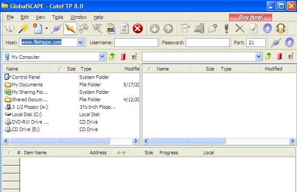Image resolution: width=297 pixels, height=192 pixels.
Task: Open the Tools menu
Action: 57,17
